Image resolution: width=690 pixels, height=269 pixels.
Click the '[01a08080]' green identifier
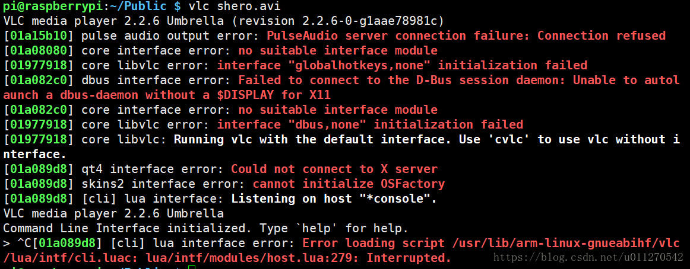[x=39, y=51]
